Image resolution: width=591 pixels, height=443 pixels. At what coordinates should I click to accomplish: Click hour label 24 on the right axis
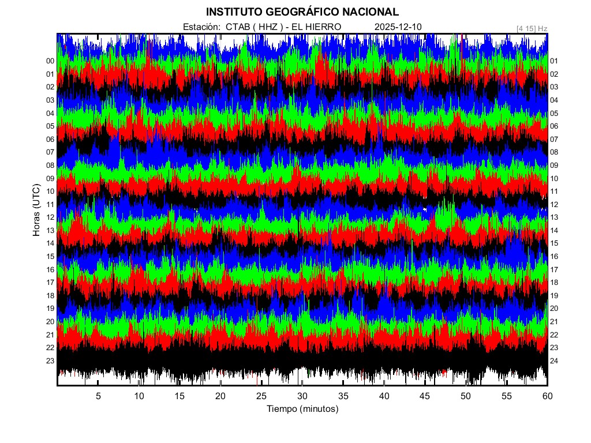coord(554,361)
